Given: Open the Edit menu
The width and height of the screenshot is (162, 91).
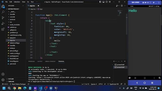Looking at the screenshot, I should coord(11,2).
